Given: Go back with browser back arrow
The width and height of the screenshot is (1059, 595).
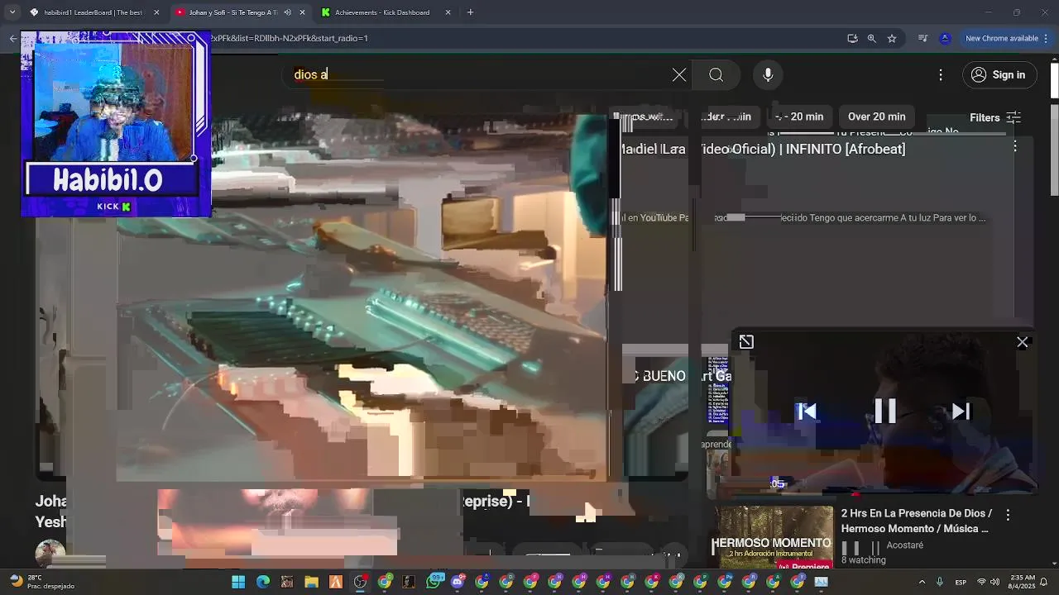Looking at the screenshot, I should (x=12, y=38).
